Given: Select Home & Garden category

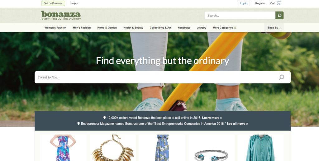Looking at the screenshot, I should point(107,28).
